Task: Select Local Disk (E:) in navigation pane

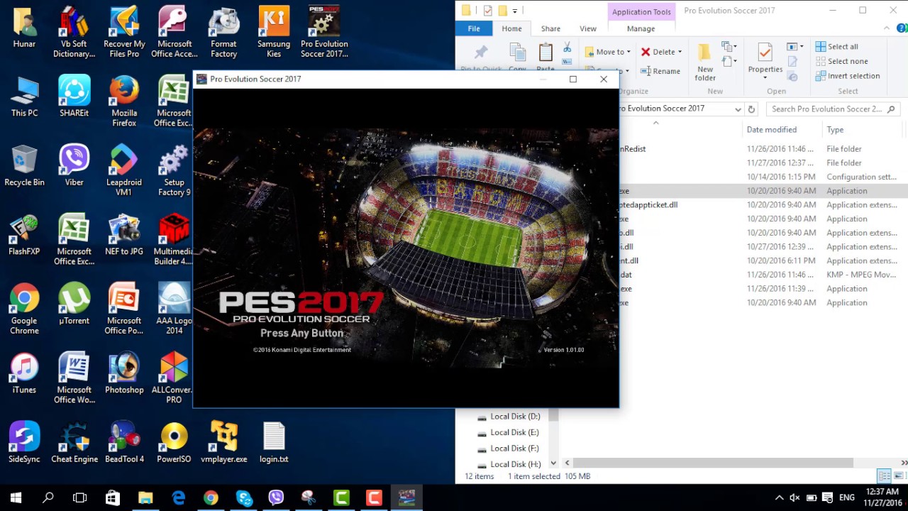Action: pos(514,432)
